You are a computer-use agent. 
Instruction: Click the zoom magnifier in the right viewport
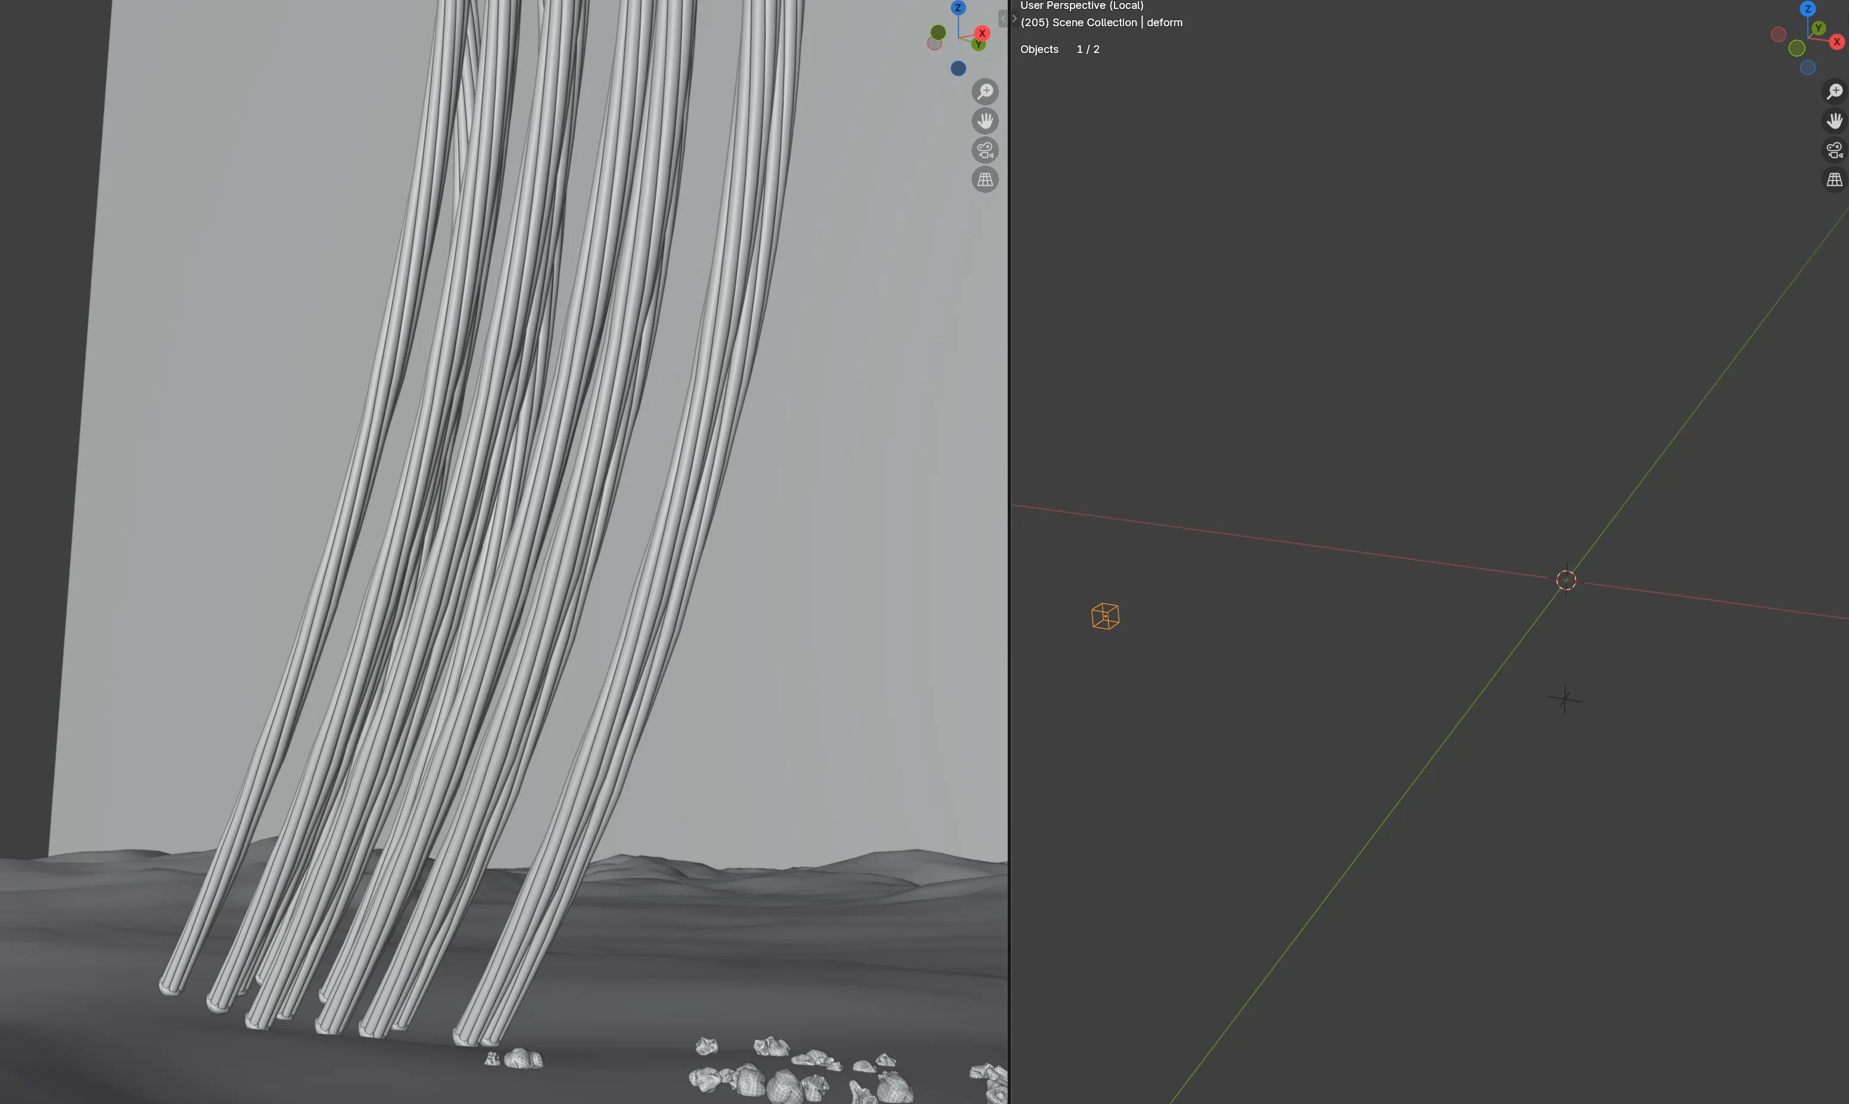1834,92
